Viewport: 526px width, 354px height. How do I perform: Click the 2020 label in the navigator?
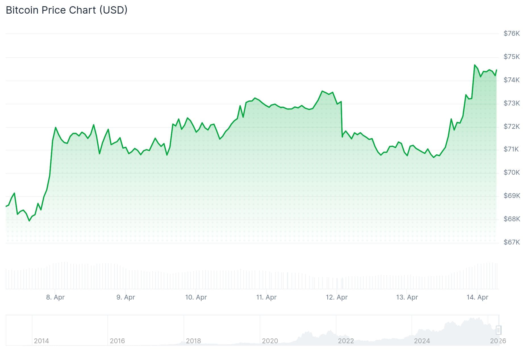pyautogui.click(x=270, y=341)
